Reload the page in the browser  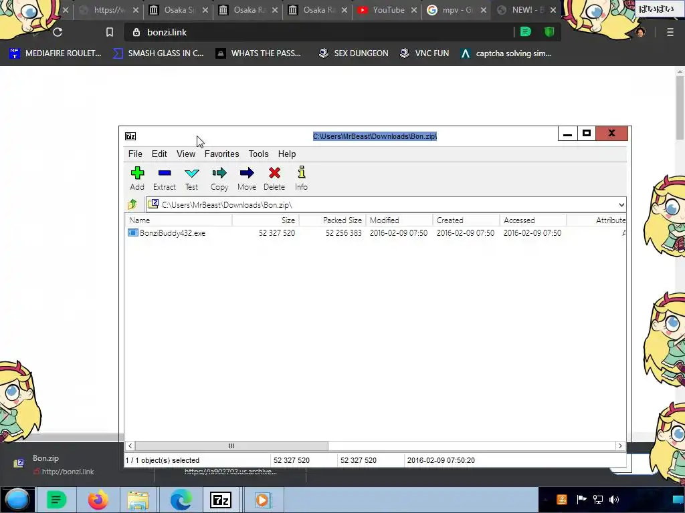pos(58,32)
